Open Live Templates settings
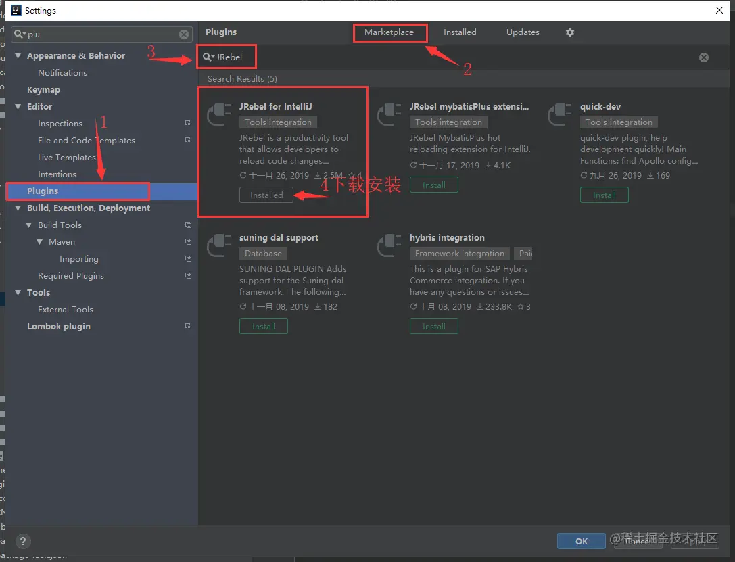The width and height of the screenshot is (735, 562). point(66,157)
